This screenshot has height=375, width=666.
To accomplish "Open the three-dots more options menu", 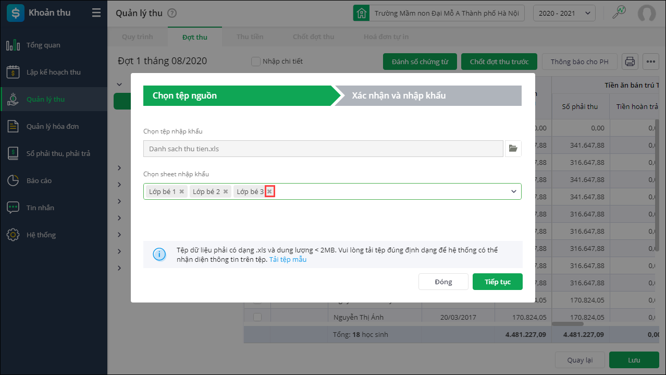I will [651, 62].
